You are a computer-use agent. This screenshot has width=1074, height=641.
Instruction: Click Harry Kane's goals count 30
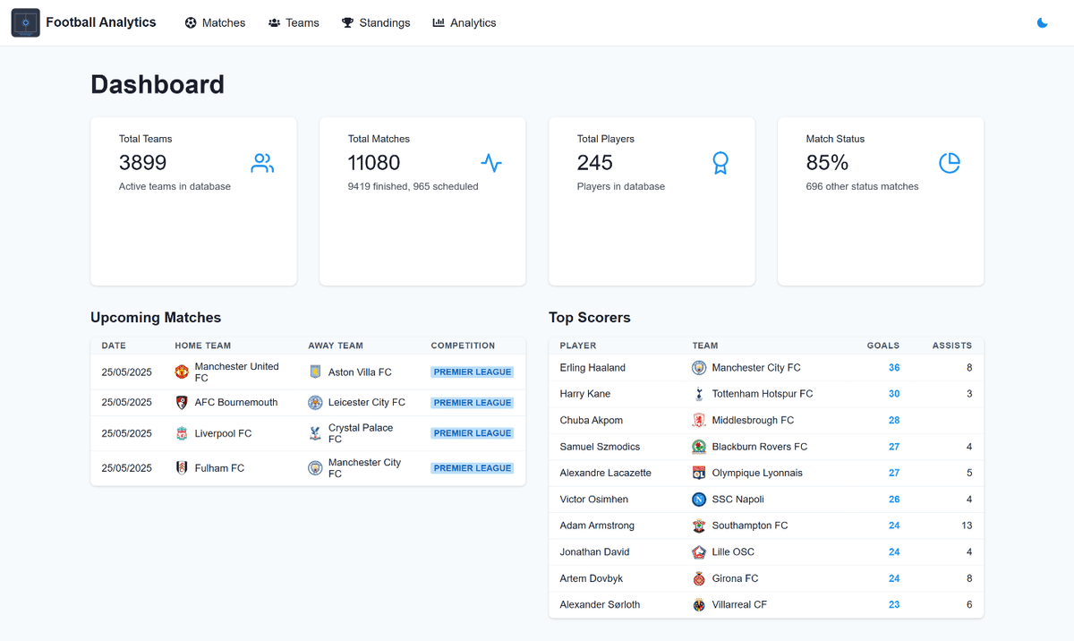point(894,394)
